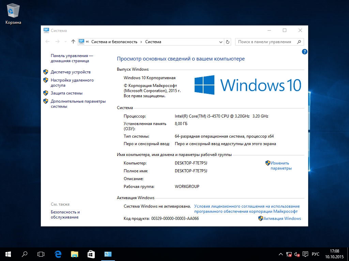Click the product code '00329-00000-00003-AA066'

(175, 219)
